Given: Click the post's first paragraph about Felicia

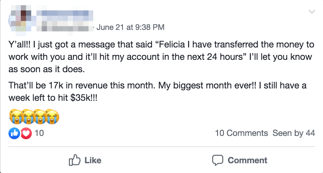Looking at the screenshot, I should click(160, 57).
